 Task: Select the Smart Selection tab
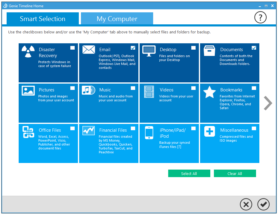42,19
